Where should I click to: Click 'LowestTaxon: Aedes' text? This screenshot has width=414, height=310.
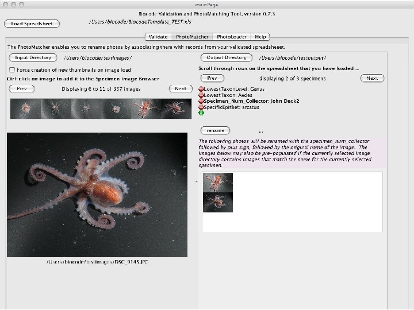pyautogui.click(x=228, y=95)
